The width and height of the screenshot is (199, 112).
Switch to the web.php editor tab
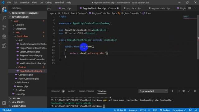[66, 8]
